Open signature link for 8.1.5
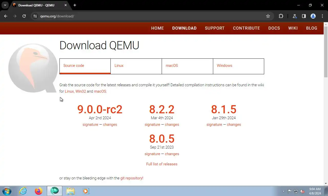 (214, 125)
